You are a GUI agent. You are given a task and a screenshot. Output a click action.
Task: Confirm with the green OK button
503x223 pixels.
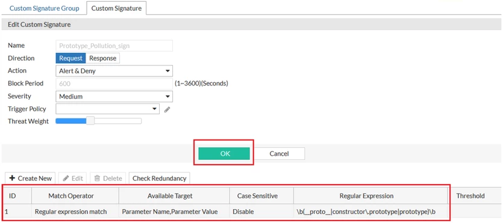click(x=224, y=153)
